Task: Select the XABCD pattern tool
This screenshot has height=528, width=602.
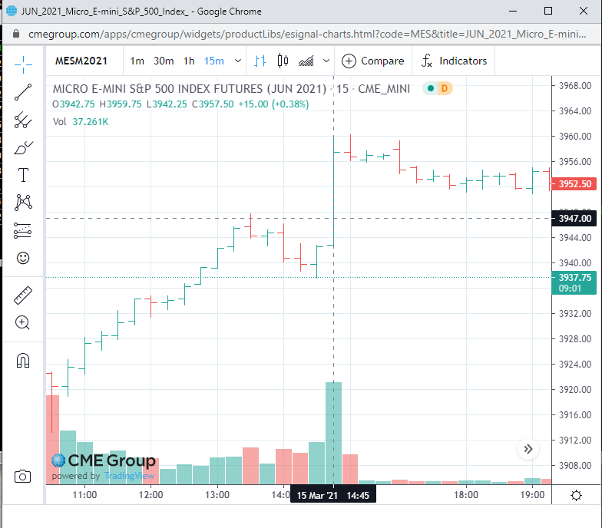Action: 23,203
